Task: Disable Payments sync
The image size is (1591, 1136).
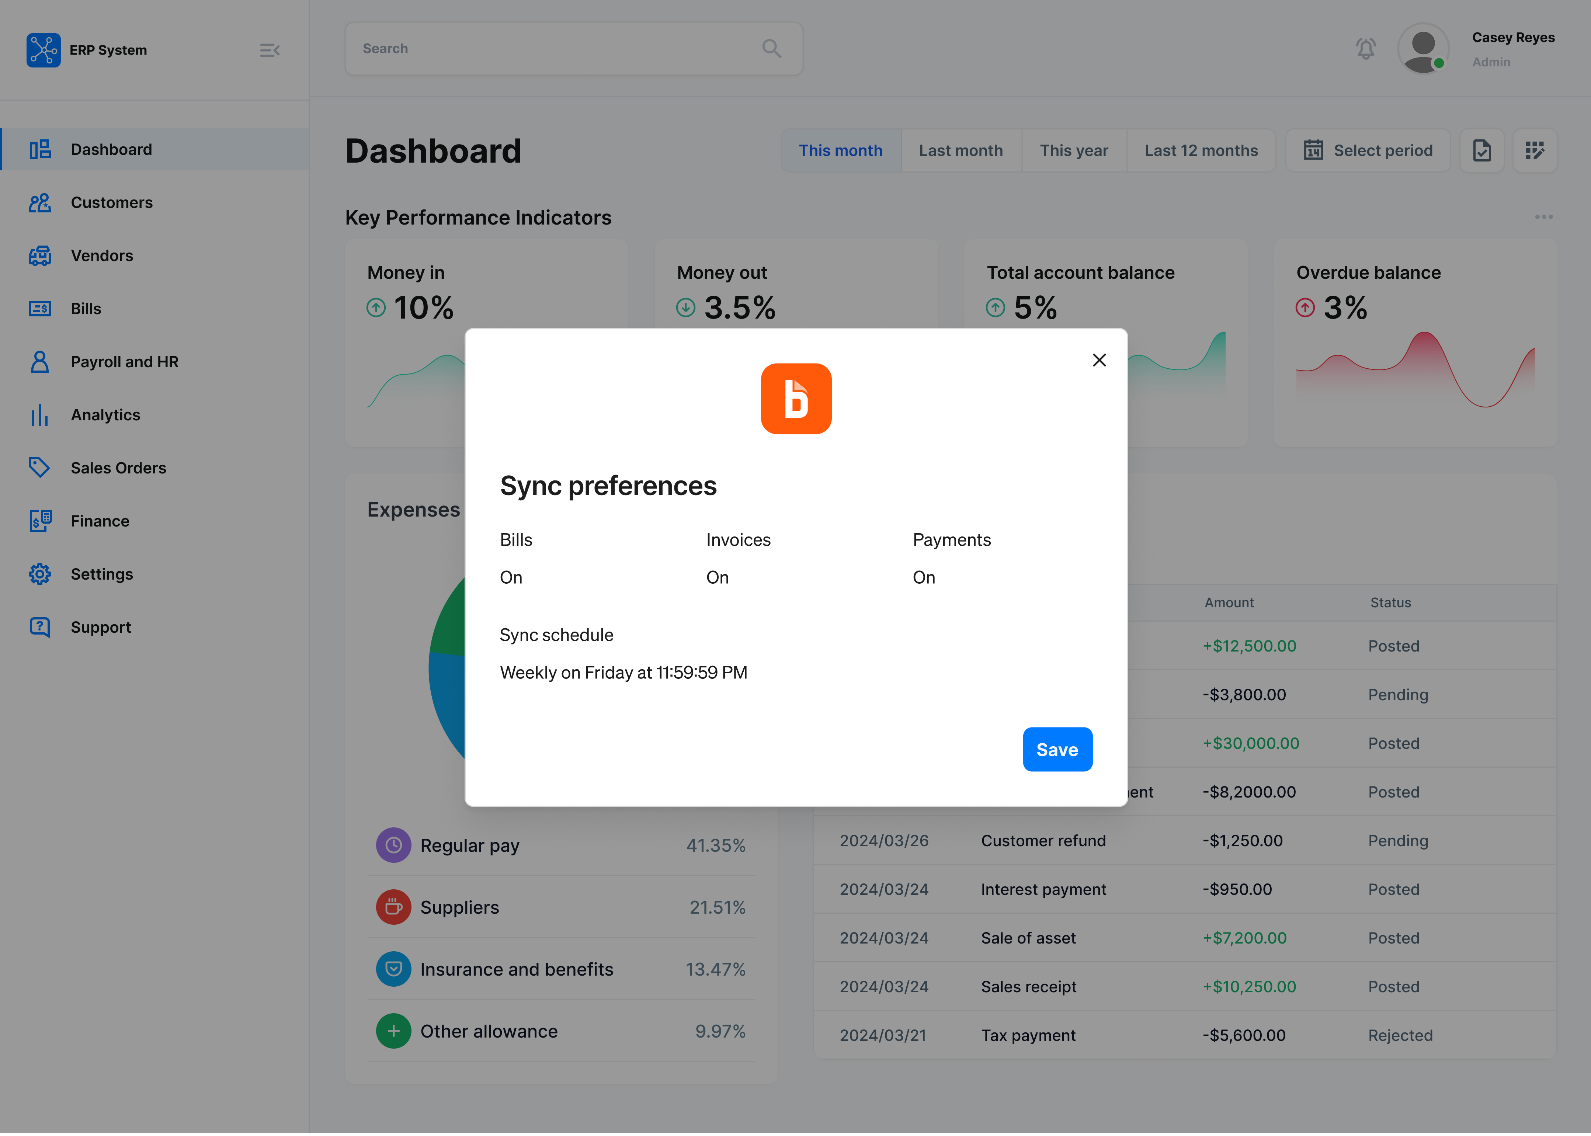Action: click(x=924, y=577)
